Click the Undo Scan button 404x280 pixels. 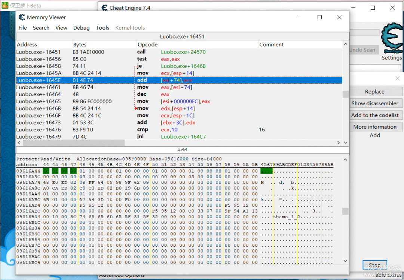click(364, 50)
